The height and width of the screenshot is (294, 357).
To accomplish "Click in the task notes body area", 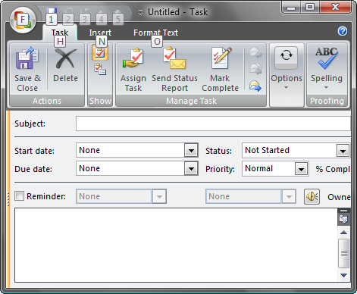I will coord(176,245).
